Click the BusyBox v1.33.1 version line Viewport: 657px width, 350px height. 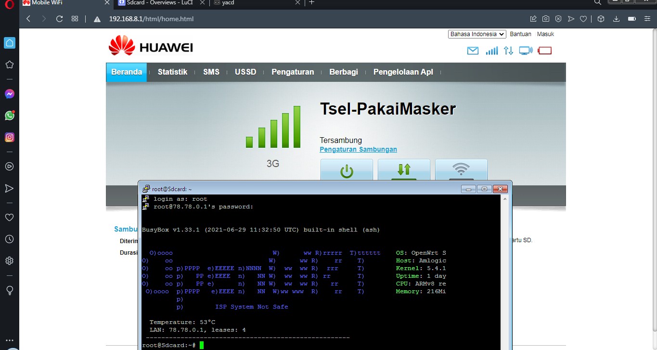click(261, 230)
